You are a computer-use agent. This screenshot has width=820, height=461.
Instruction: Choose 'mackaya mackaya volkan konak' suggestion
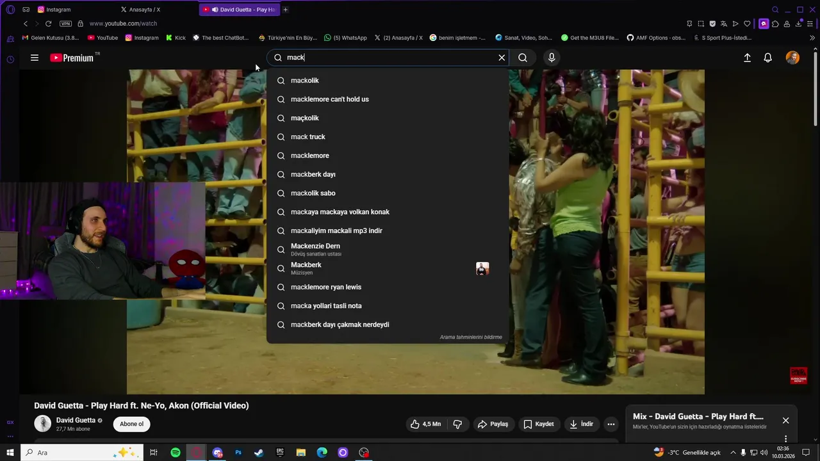[x=388, y=212]
